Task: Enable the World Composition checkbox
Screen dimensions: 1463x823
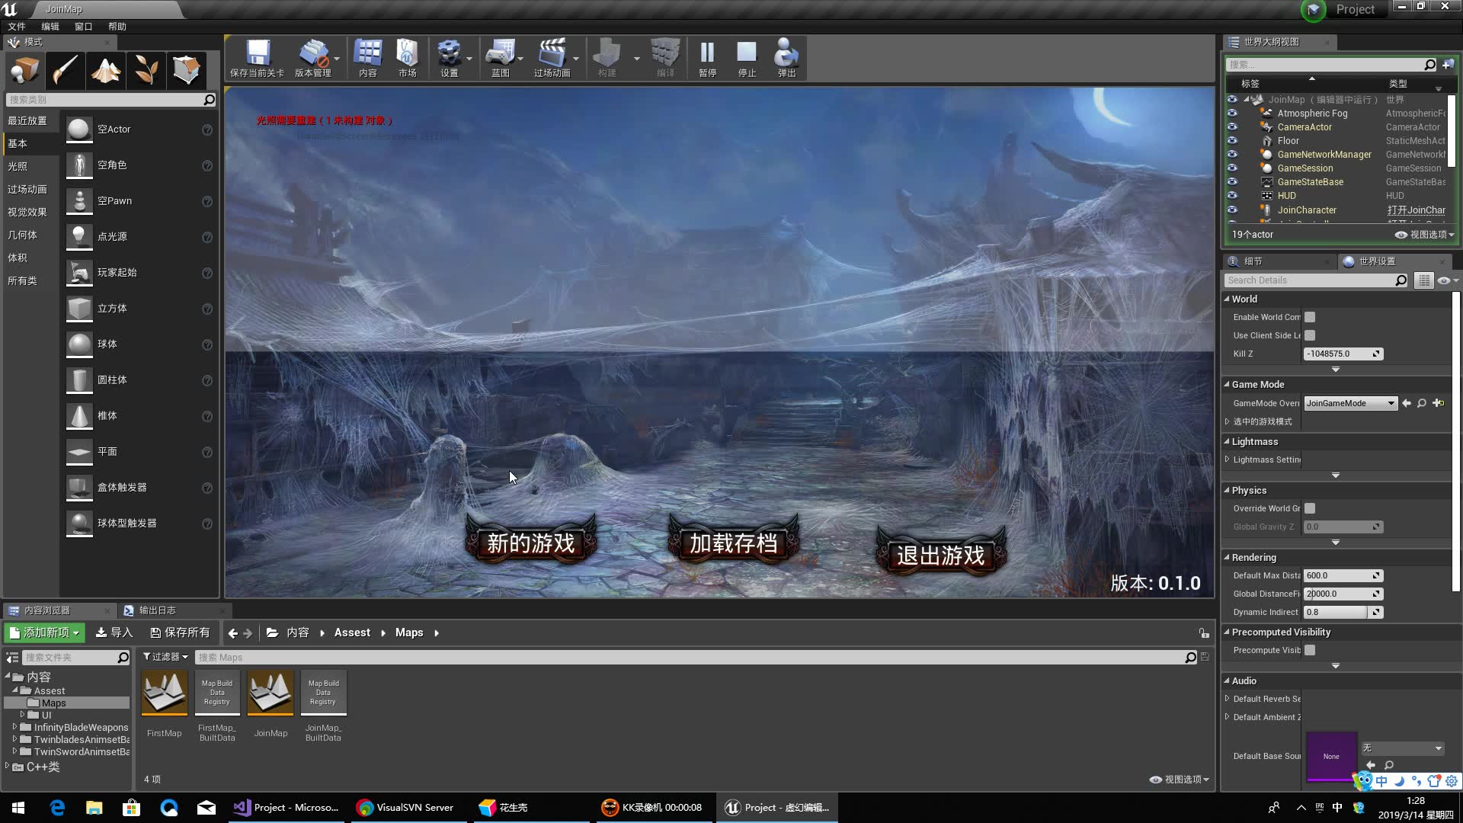Action: point(1309,317)
